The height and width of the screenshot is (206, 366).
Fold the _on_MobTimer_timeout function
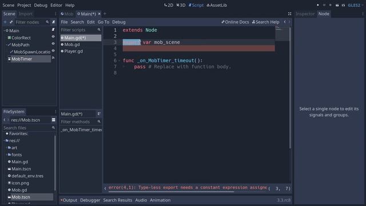click(120, 61)
